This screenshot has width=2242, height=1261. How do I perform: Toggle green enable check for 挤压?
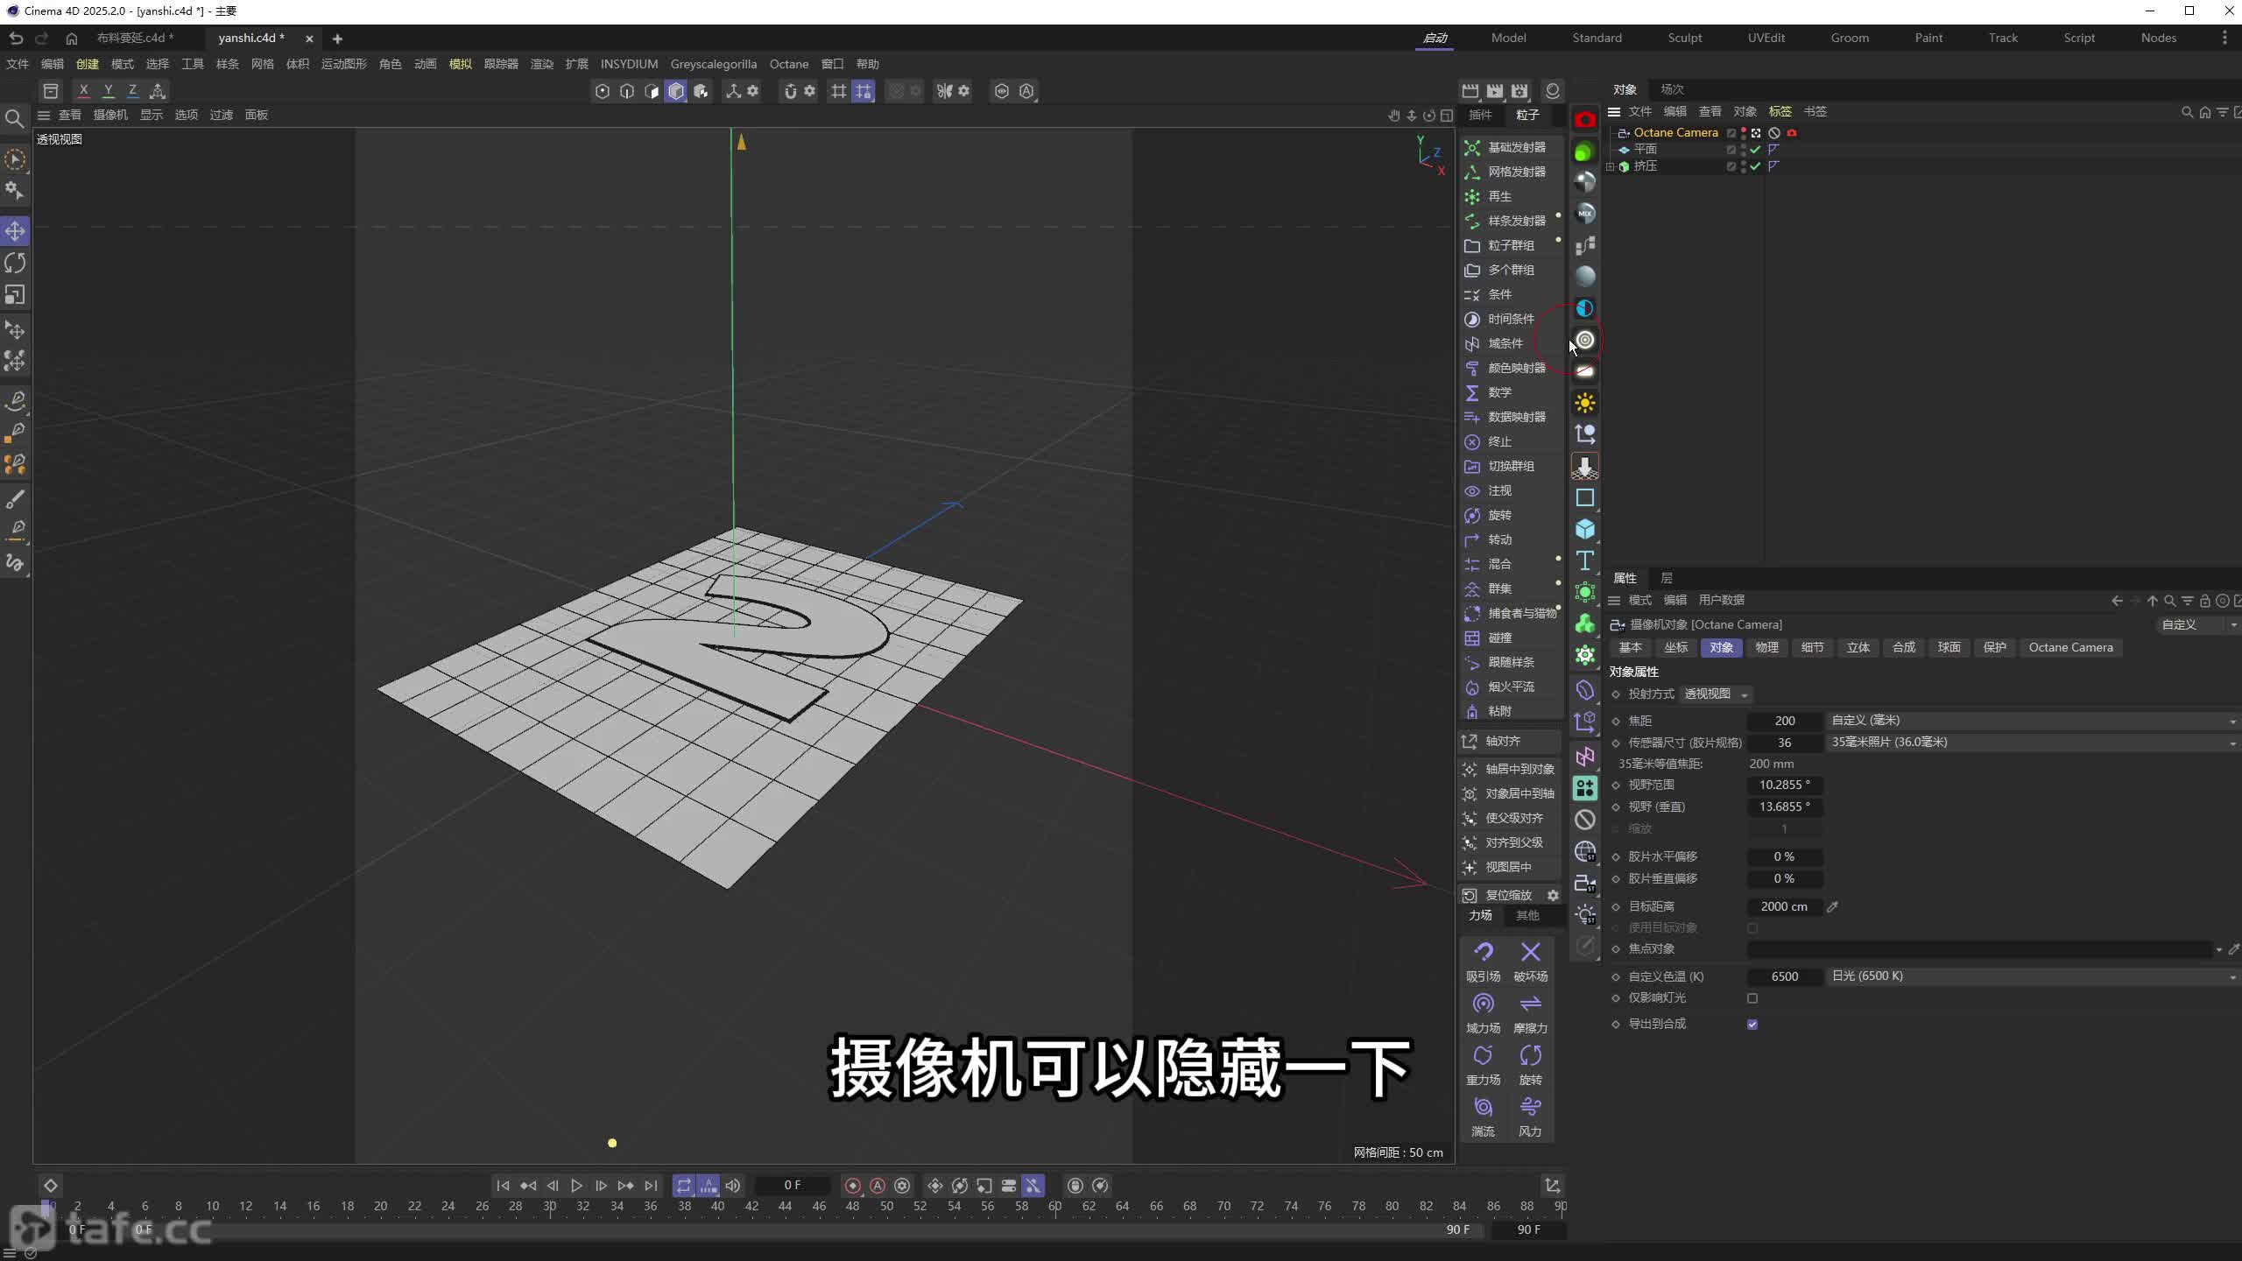1755,166
